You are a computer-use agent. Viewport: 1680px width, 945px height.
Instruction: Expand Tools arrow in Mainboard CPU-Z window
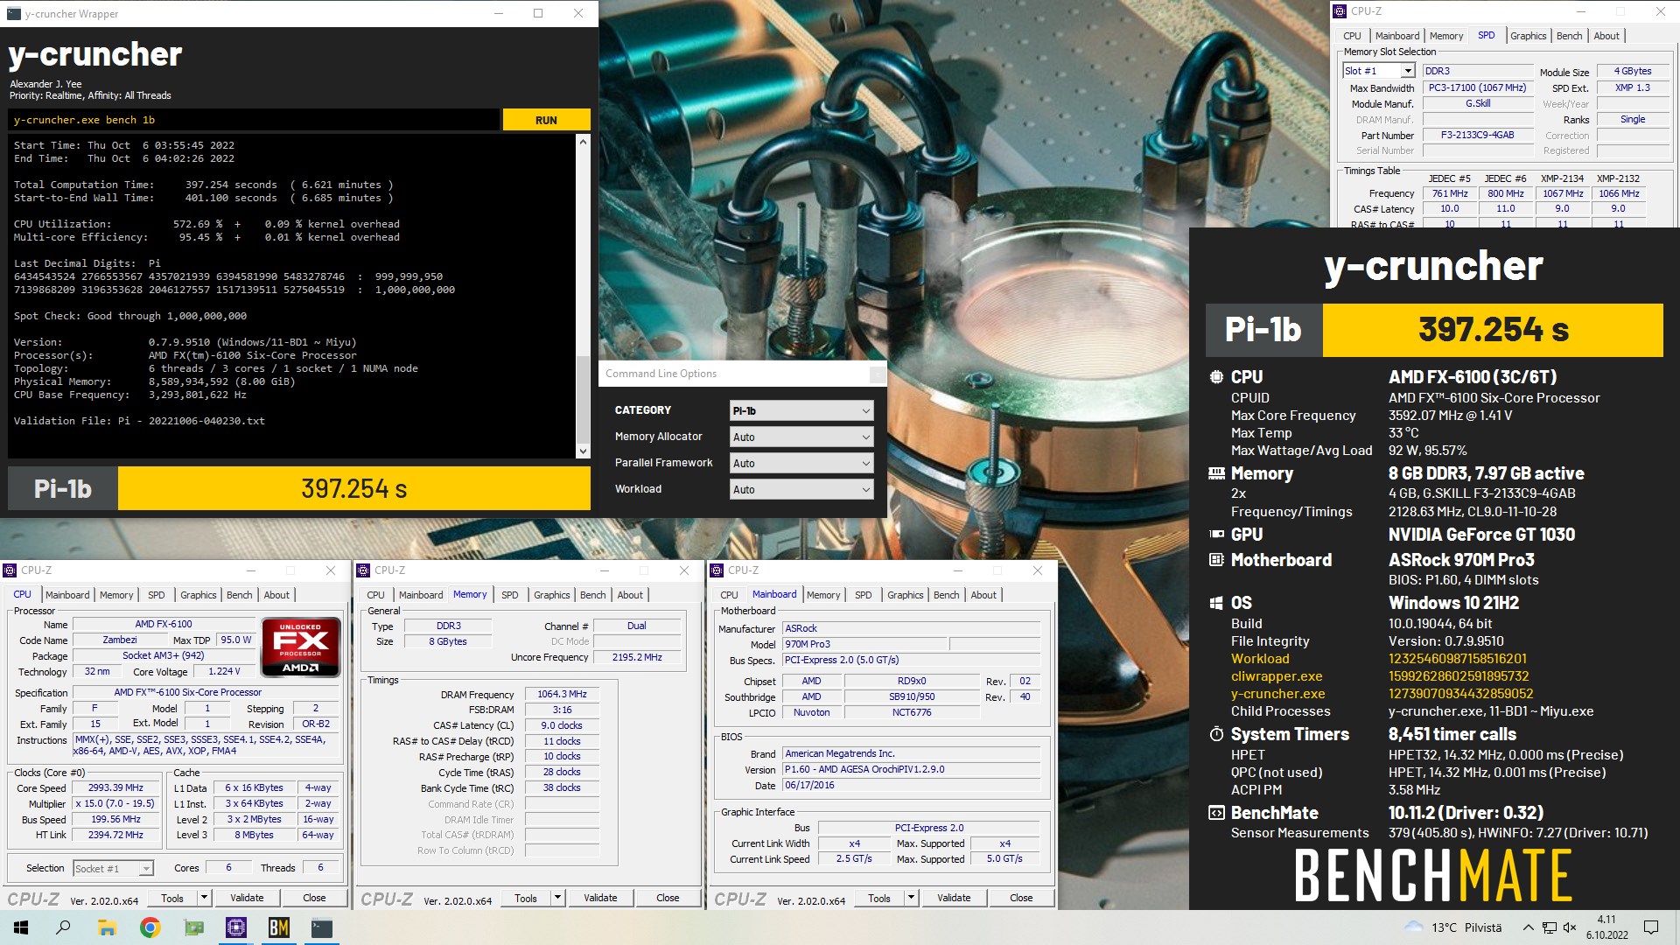tap(911, 898)
